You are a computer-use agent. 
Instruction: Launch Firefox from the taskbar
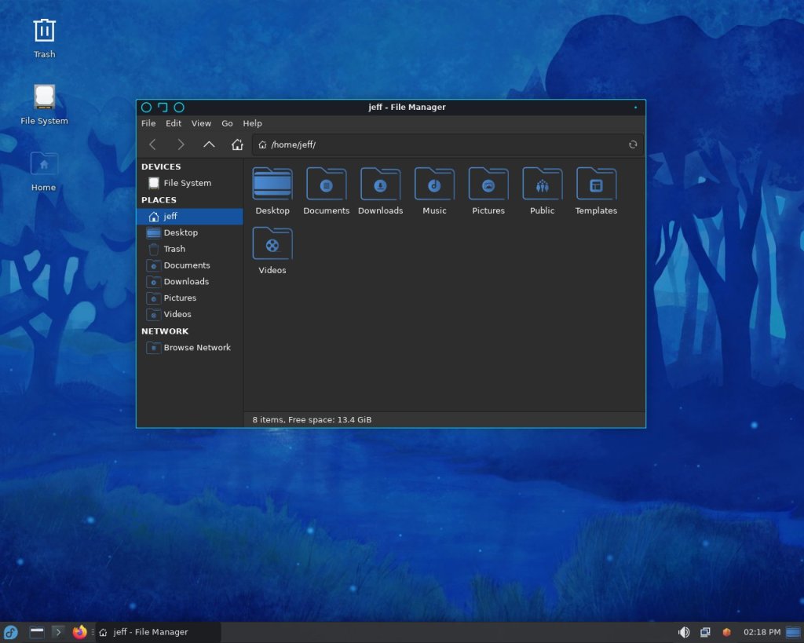click(x=79, y=632)
